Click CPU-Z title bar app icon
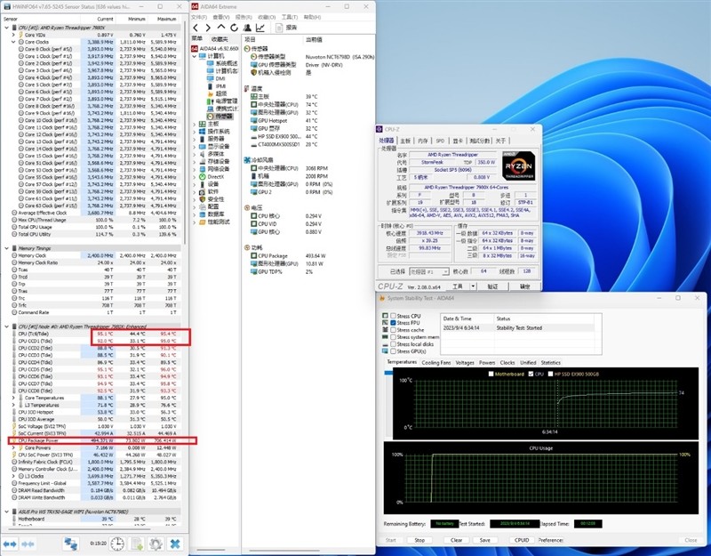This screenshot has height=556, width=711. (379, 129)
